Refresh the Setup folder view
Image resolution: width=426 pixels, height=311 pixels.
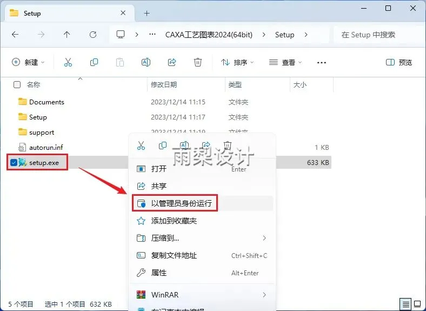[x=93, y=35]
